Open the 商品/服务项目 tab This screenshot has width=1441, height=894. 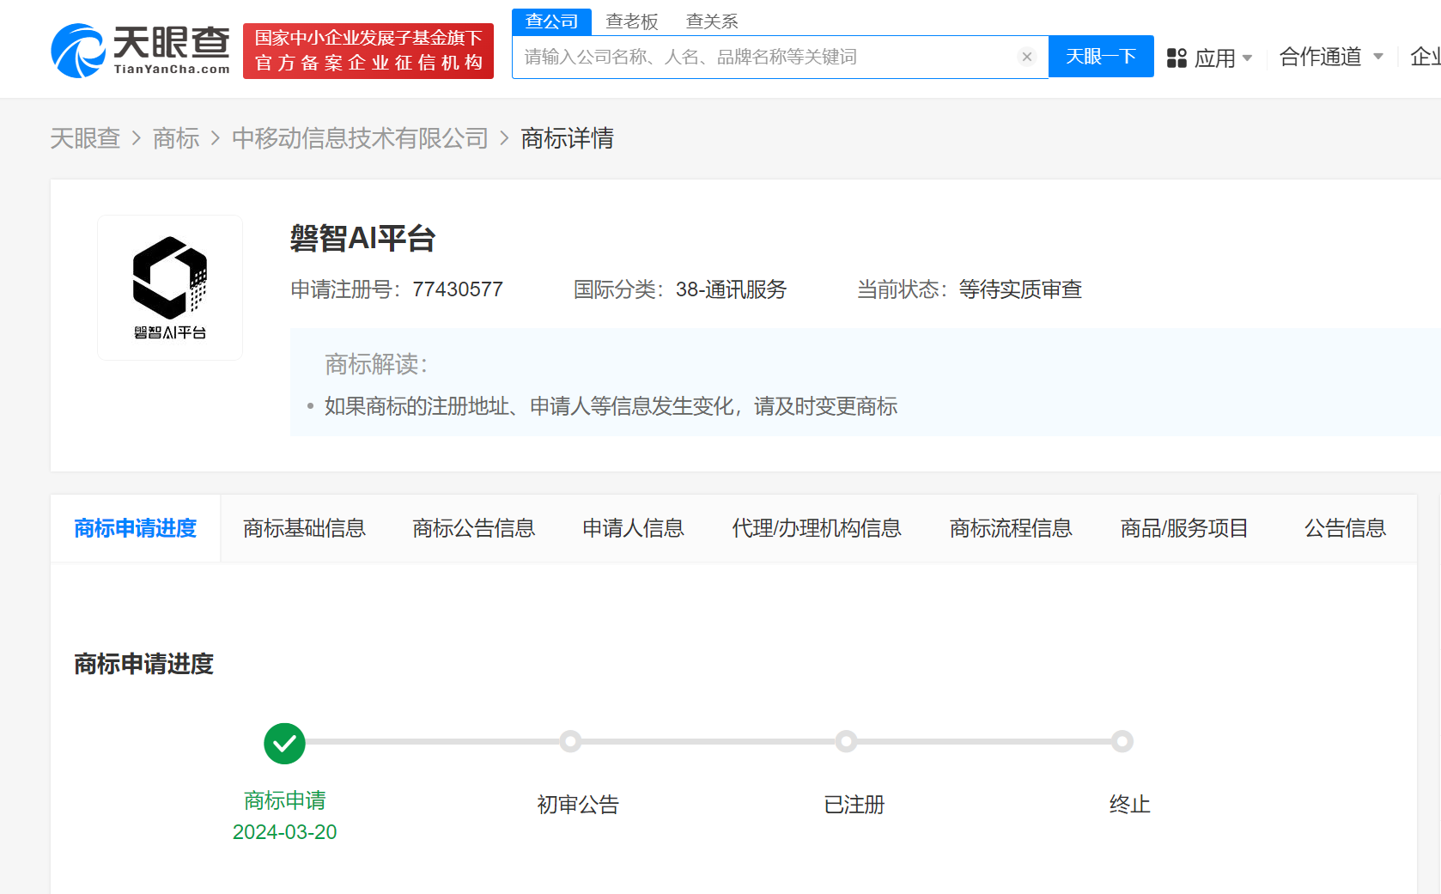pyautogui.click(x=1183, y=528)
